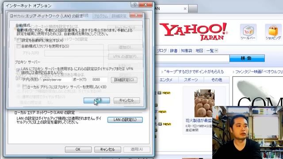Open proxy 詳細設定(C) button

click(124, 80)
